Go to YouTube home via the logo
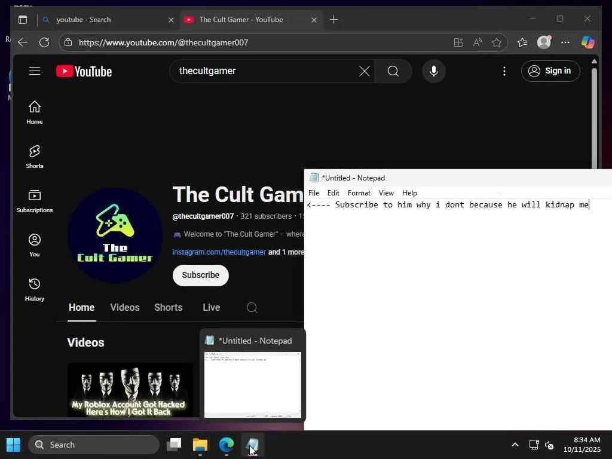 (84, 71)
